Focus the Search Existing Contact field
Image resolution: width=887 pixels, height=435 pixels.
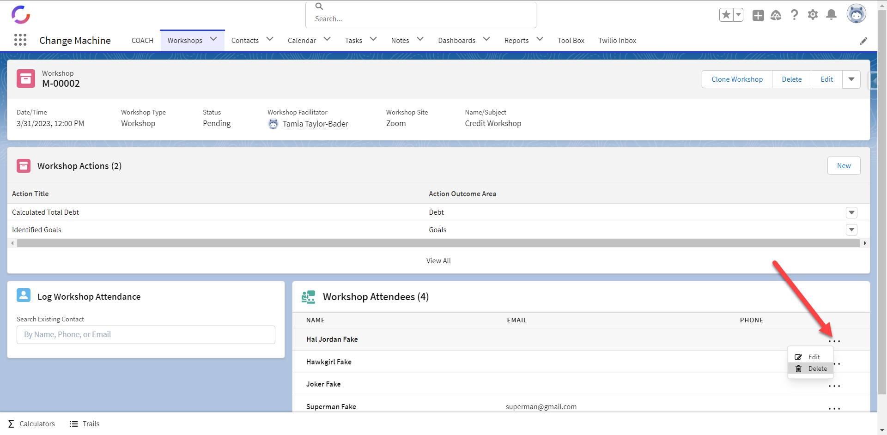(146, 335)
